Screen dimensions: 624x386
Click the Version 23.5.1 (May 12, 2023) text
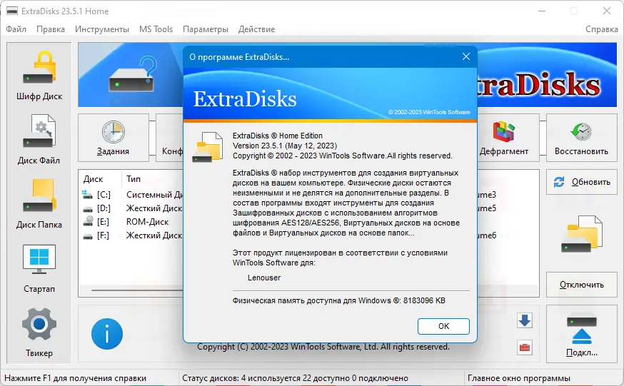[x=285, y=146]
